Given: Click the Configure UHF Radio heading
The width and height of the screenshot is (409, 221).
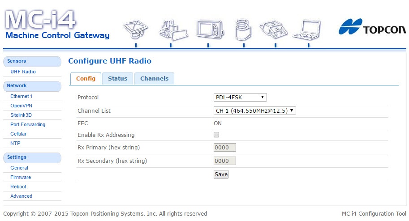Looking at the screenshot, I should pos(110,61).
